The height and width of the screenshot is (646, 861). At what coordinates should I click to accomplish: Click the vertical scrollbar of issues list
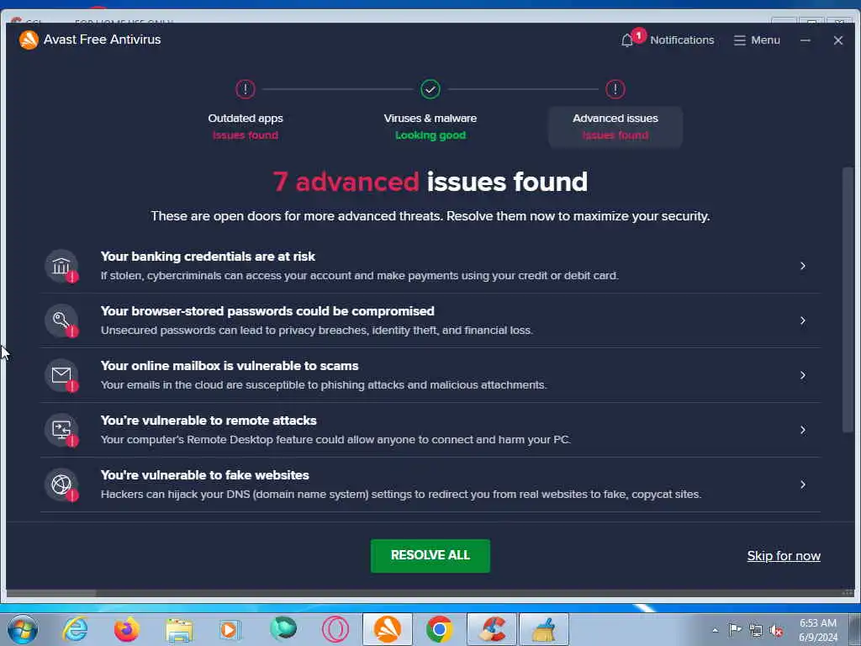click(848, 299)
